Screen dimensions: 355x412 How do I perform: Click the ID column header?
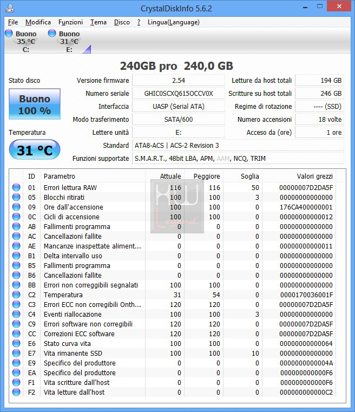pyautogui.click(x=31, y=176)
